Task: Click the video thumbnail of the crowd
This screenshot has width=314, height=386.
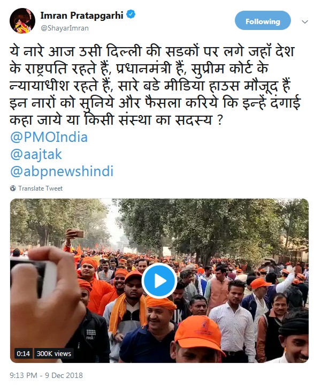Action: [159, 281]
